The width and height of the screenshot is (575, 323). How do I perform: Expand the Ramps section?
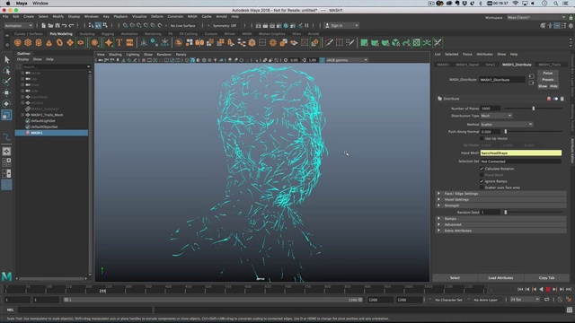click(500, 219)
